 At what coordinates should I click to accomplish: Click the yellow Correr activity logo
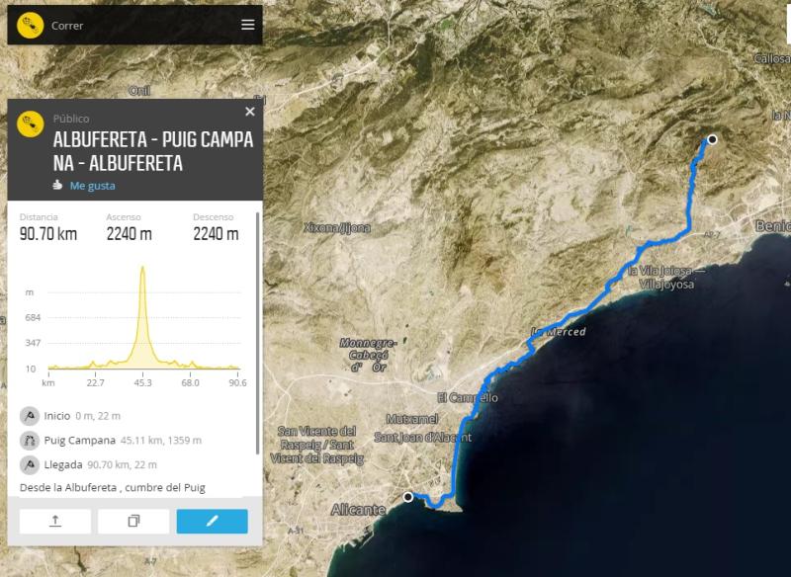30,25
